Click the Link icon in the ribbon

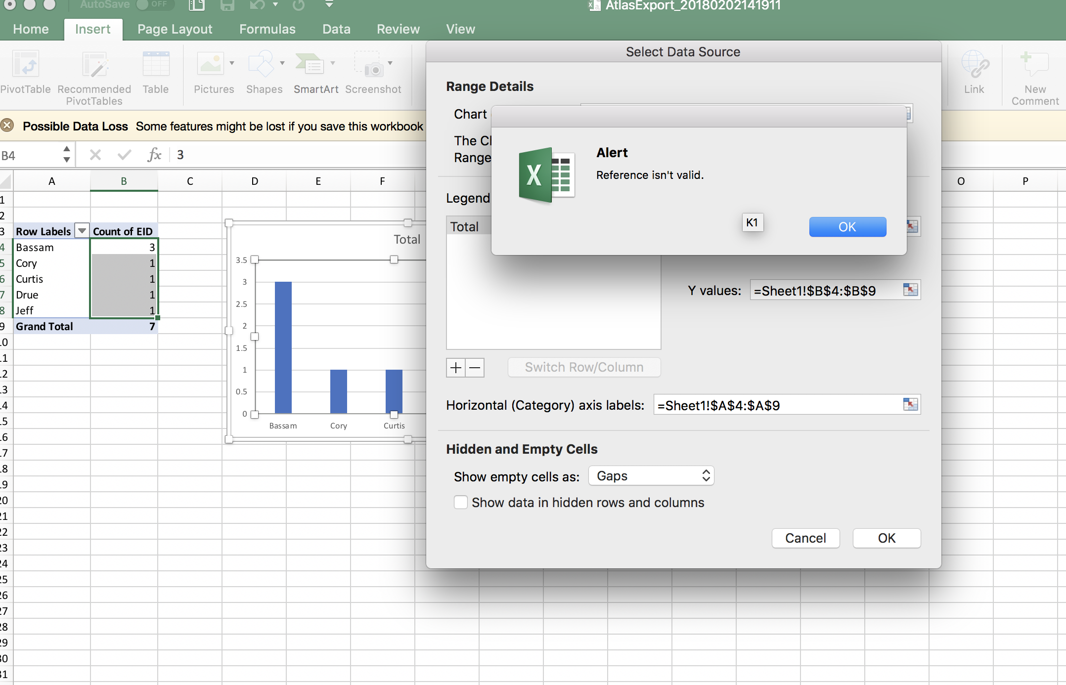tap(975, 64)
